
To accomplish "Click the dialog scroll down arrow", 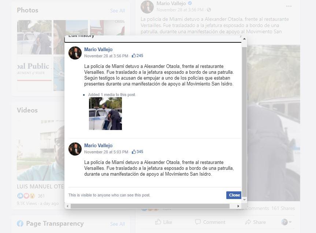I will coord(244,200).
